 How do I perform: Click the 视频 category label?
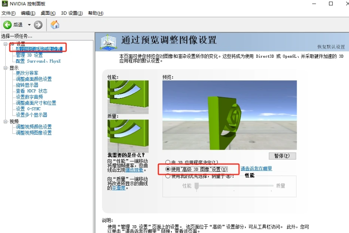[14, 122]
